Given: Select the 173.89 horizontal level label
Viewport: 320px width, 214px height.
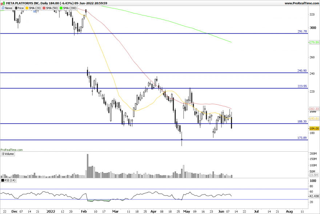Looking at the screenshot, I should (302, 138).
